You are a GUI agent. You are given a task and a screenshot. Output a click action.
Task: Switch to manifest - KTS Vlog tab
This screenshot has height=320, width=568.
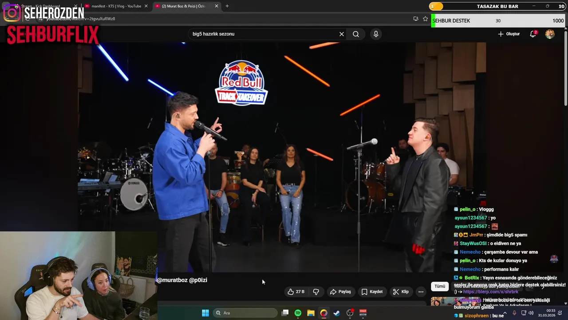116,6
